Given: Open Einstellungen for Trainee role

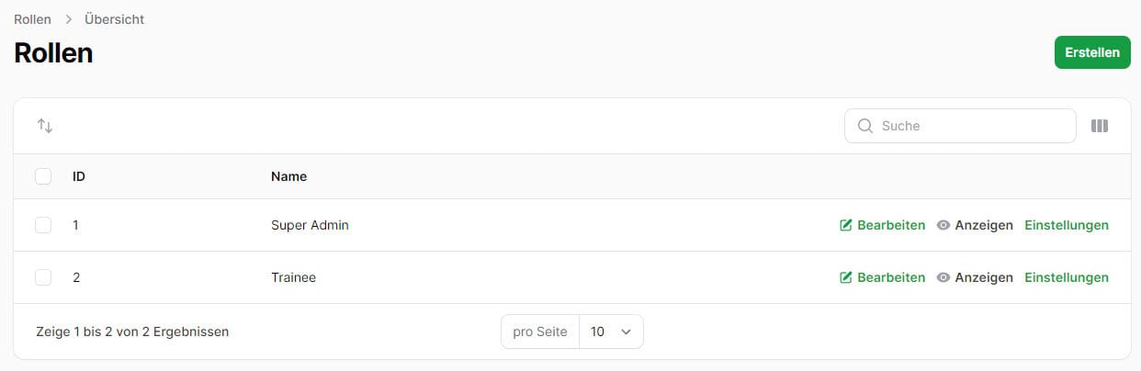Looking at the screenshot, I should 1067,277.
